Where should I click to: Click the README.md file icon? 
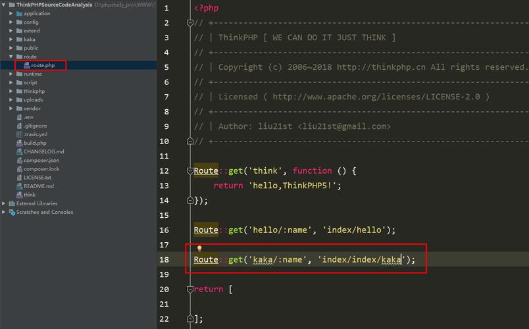coord(19,186)
